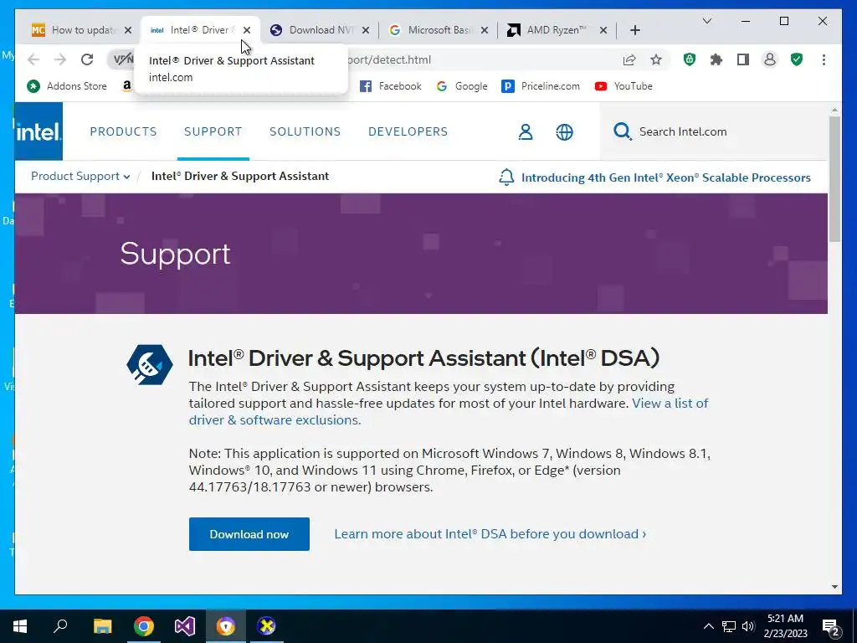Click the browser forward arrow
Viewport: 857px width, 643px height.
click(60, 59)
